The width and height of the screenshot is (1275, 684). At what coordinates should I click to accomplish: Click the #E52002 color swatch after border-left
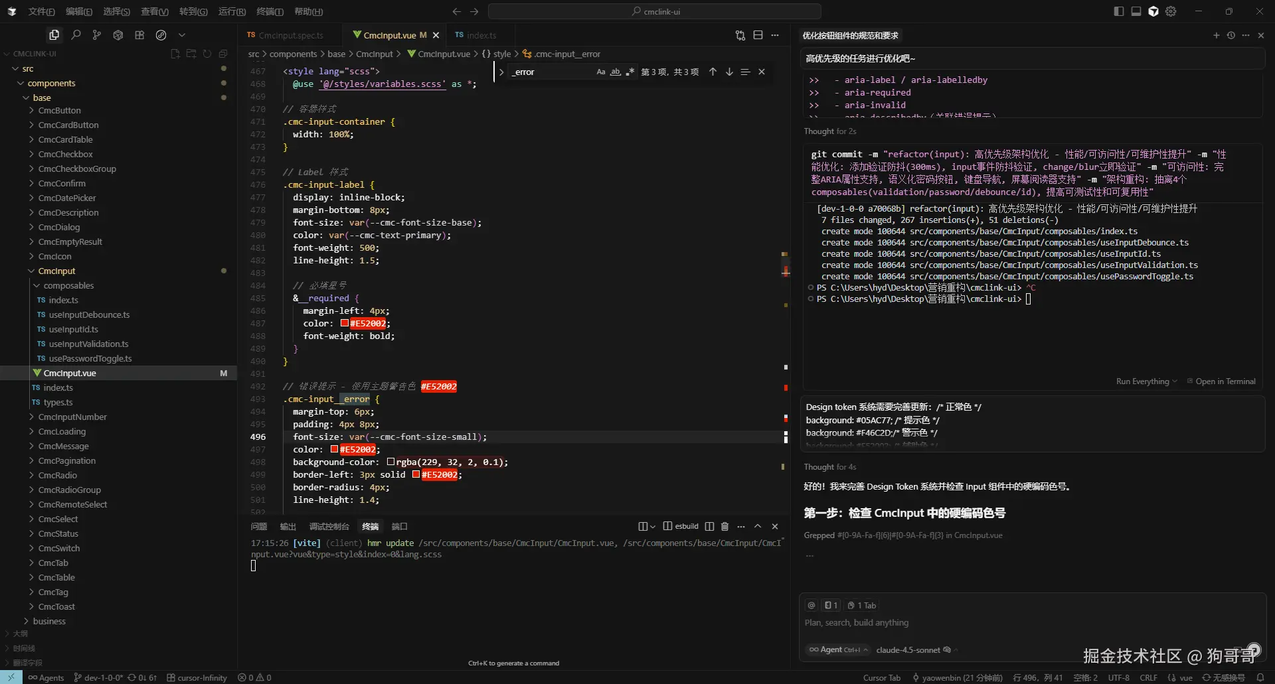tap(416, 474)
